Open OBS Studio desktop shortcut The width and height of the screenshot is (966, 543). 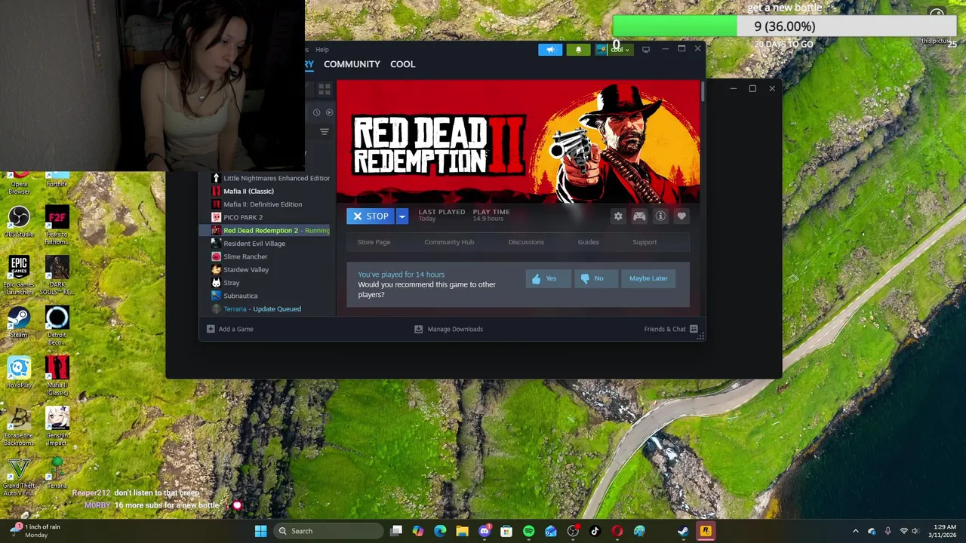(19, 222)
